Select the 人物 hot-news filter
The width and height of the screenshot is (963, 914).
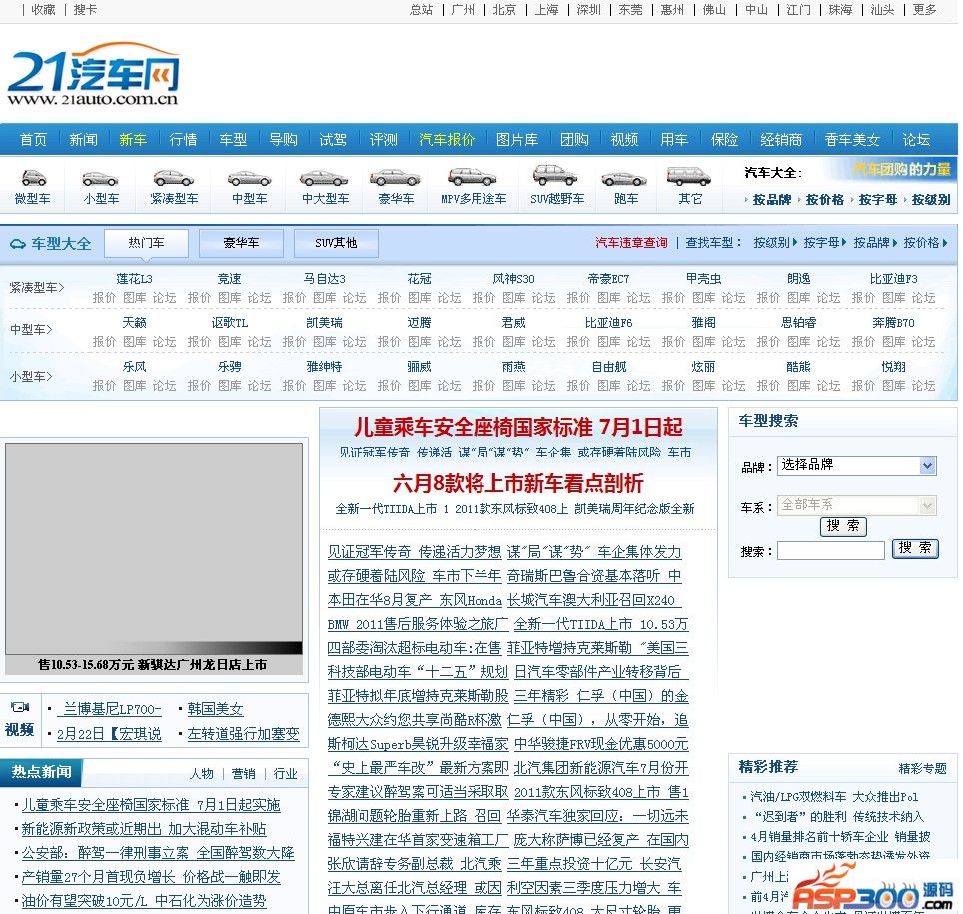pyautogui.click(x=202, y=774)
